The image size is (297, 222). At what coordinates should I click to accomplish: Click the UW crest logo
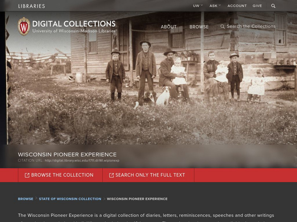point(24,26)
